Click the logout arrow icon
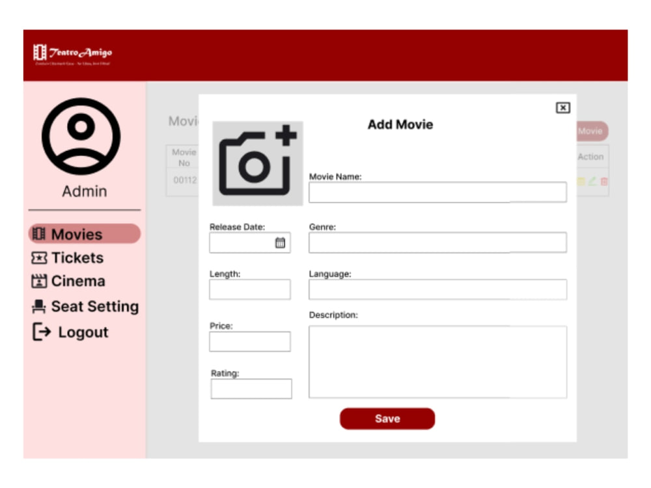 [x=42, y=332]
